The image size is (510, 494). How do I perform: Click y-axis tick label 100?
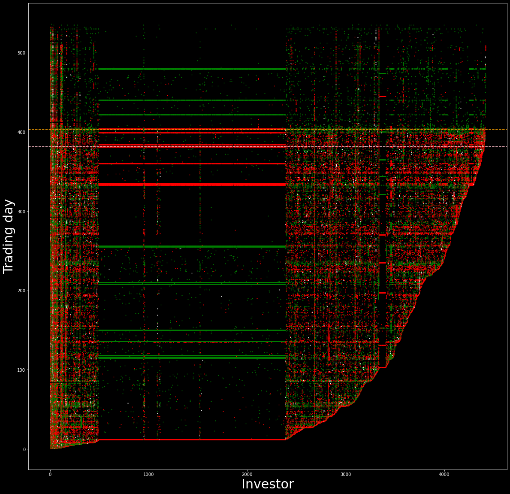point(21,370)
